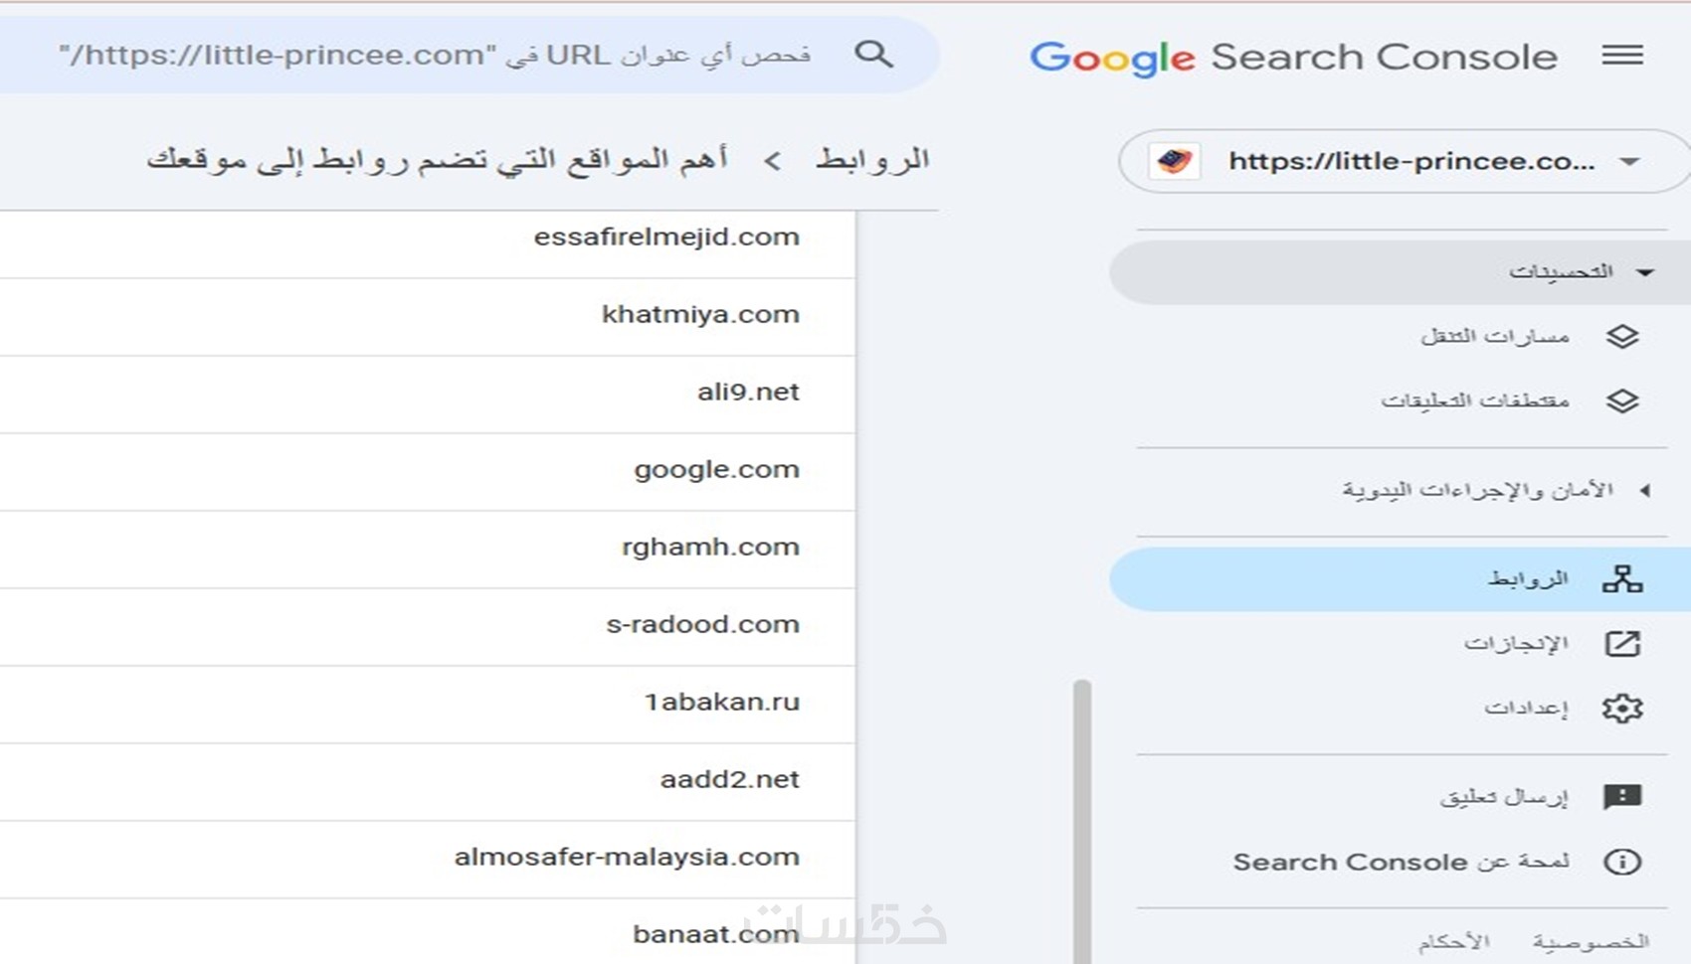The height and width of the screenshot is (964, 1691).
Task: Select الروابط in the sidebar menu
Action: tap(1528, 578)
